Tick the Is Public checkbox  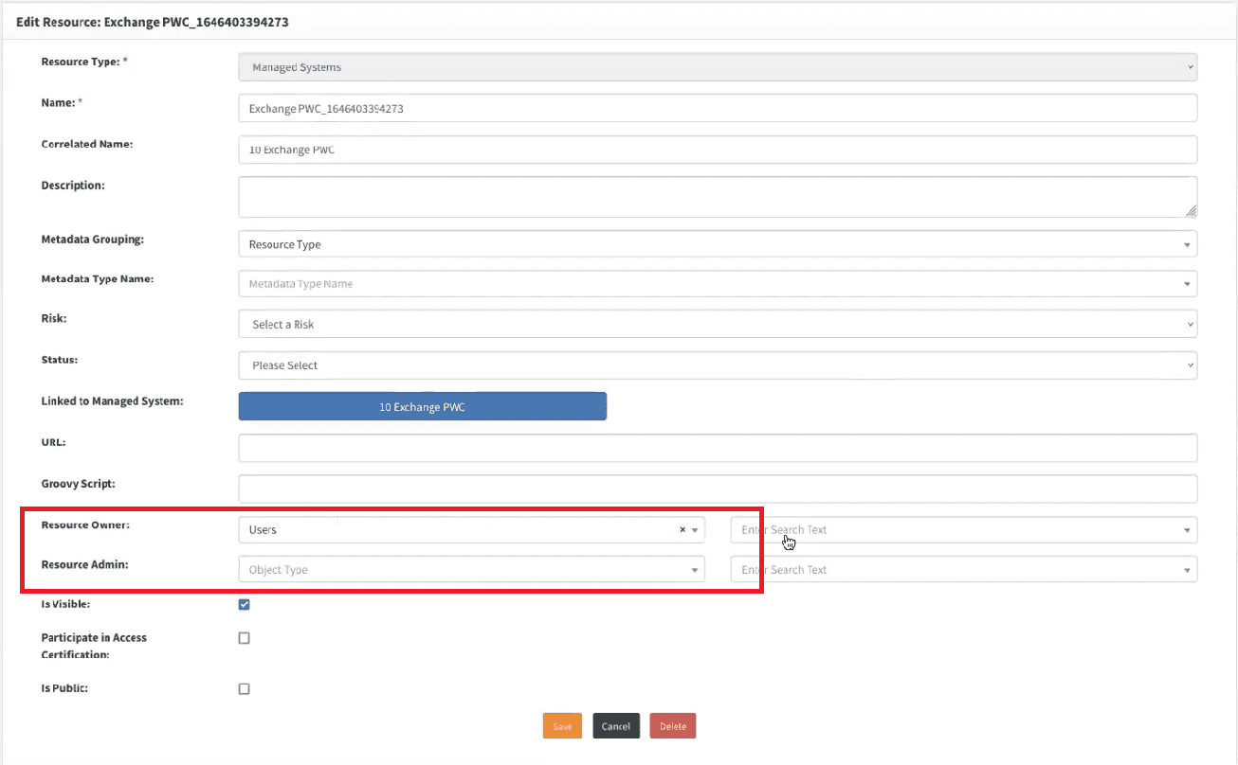(244, 689)
